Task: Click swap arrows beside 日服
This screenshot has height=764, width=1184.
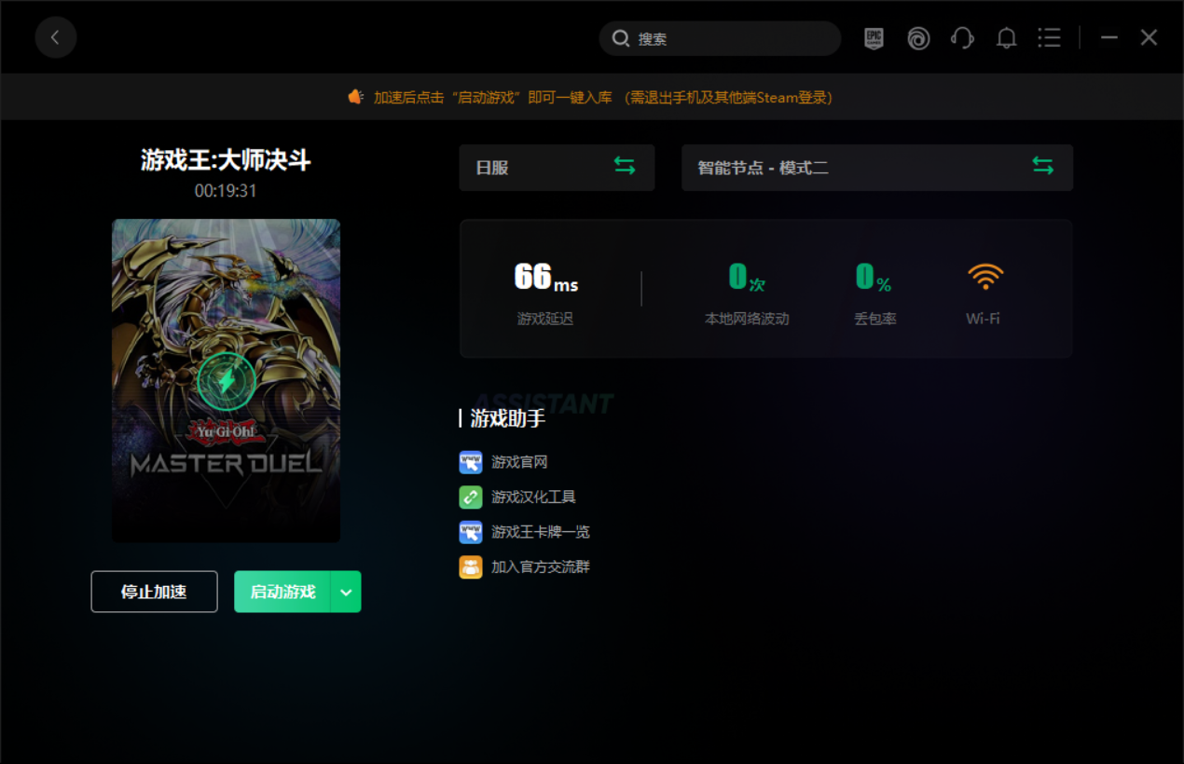Action: (625, 166)
